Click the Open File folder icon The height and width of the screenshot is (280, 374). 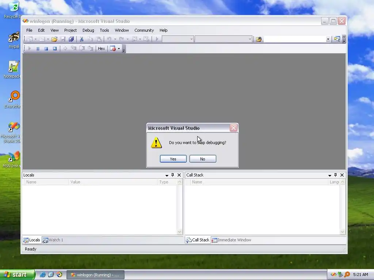pyautogui.click(x=54, y=39)
